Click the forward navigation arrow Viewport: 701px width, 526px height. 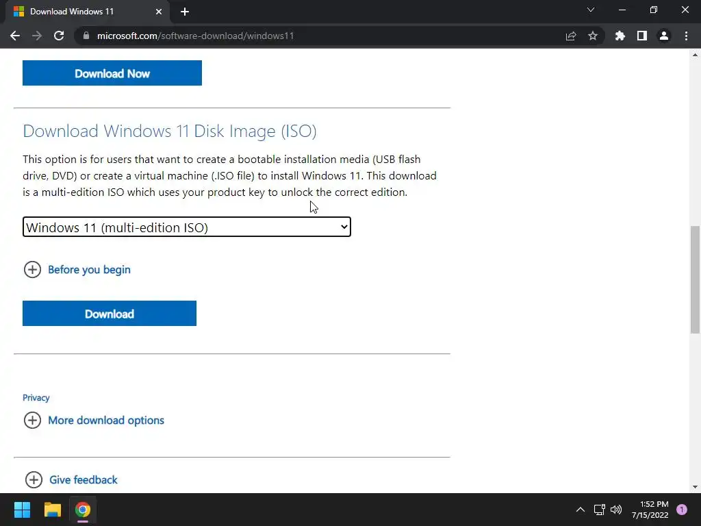point(37,36)
